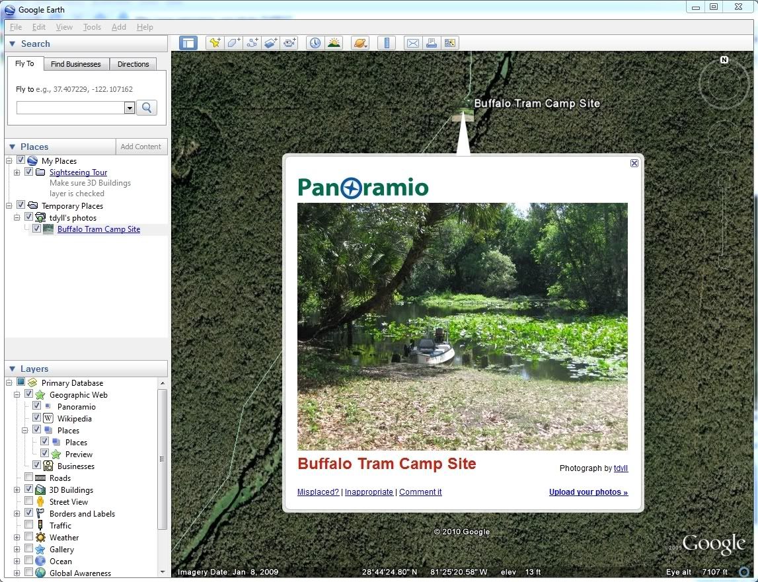Disable the Wikipedia layer checkbox
758x582 pixels.
37,418
